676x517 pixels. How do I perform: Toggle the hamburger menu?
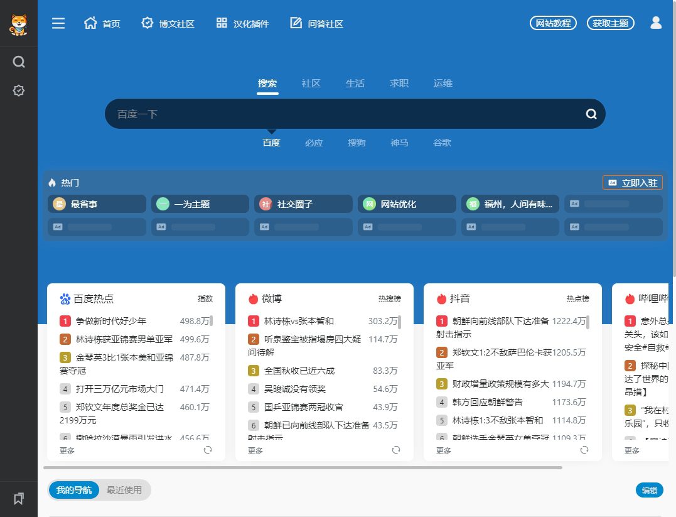(58, 23)
